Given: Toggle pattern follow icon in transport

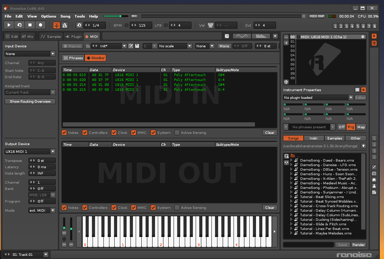Looking at the screenshot, I should [56, 25].
